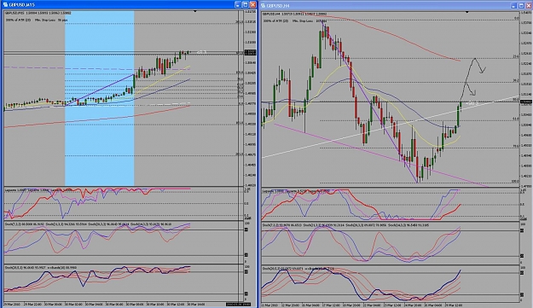Screen dimensions: 533x308
Task: Open the GBPUSD,H4 window system menu icon
Action: pyautogui.click(x=264, y=5)
